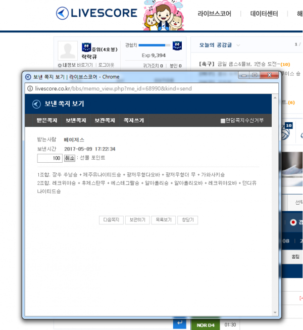Click the popup scrollbar down arrow
Screen dimensions: 303x330
point(275,312)
